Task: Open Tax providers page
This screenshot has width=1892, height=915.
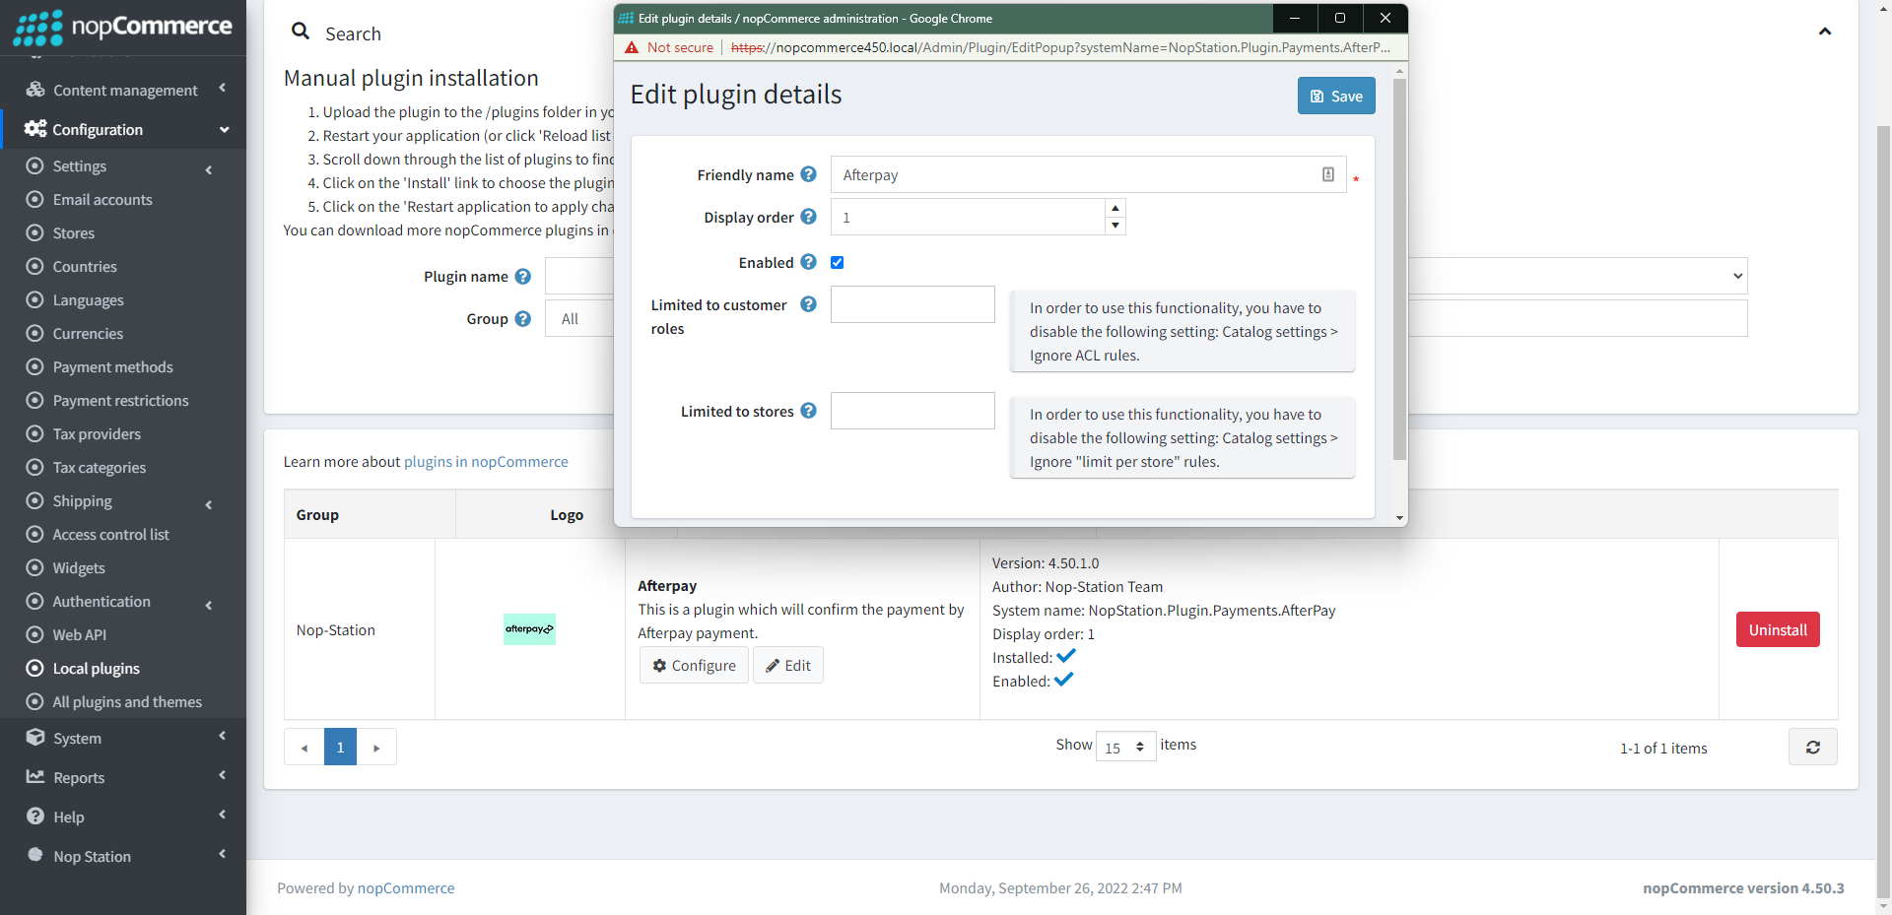Action: coord(97,434)
